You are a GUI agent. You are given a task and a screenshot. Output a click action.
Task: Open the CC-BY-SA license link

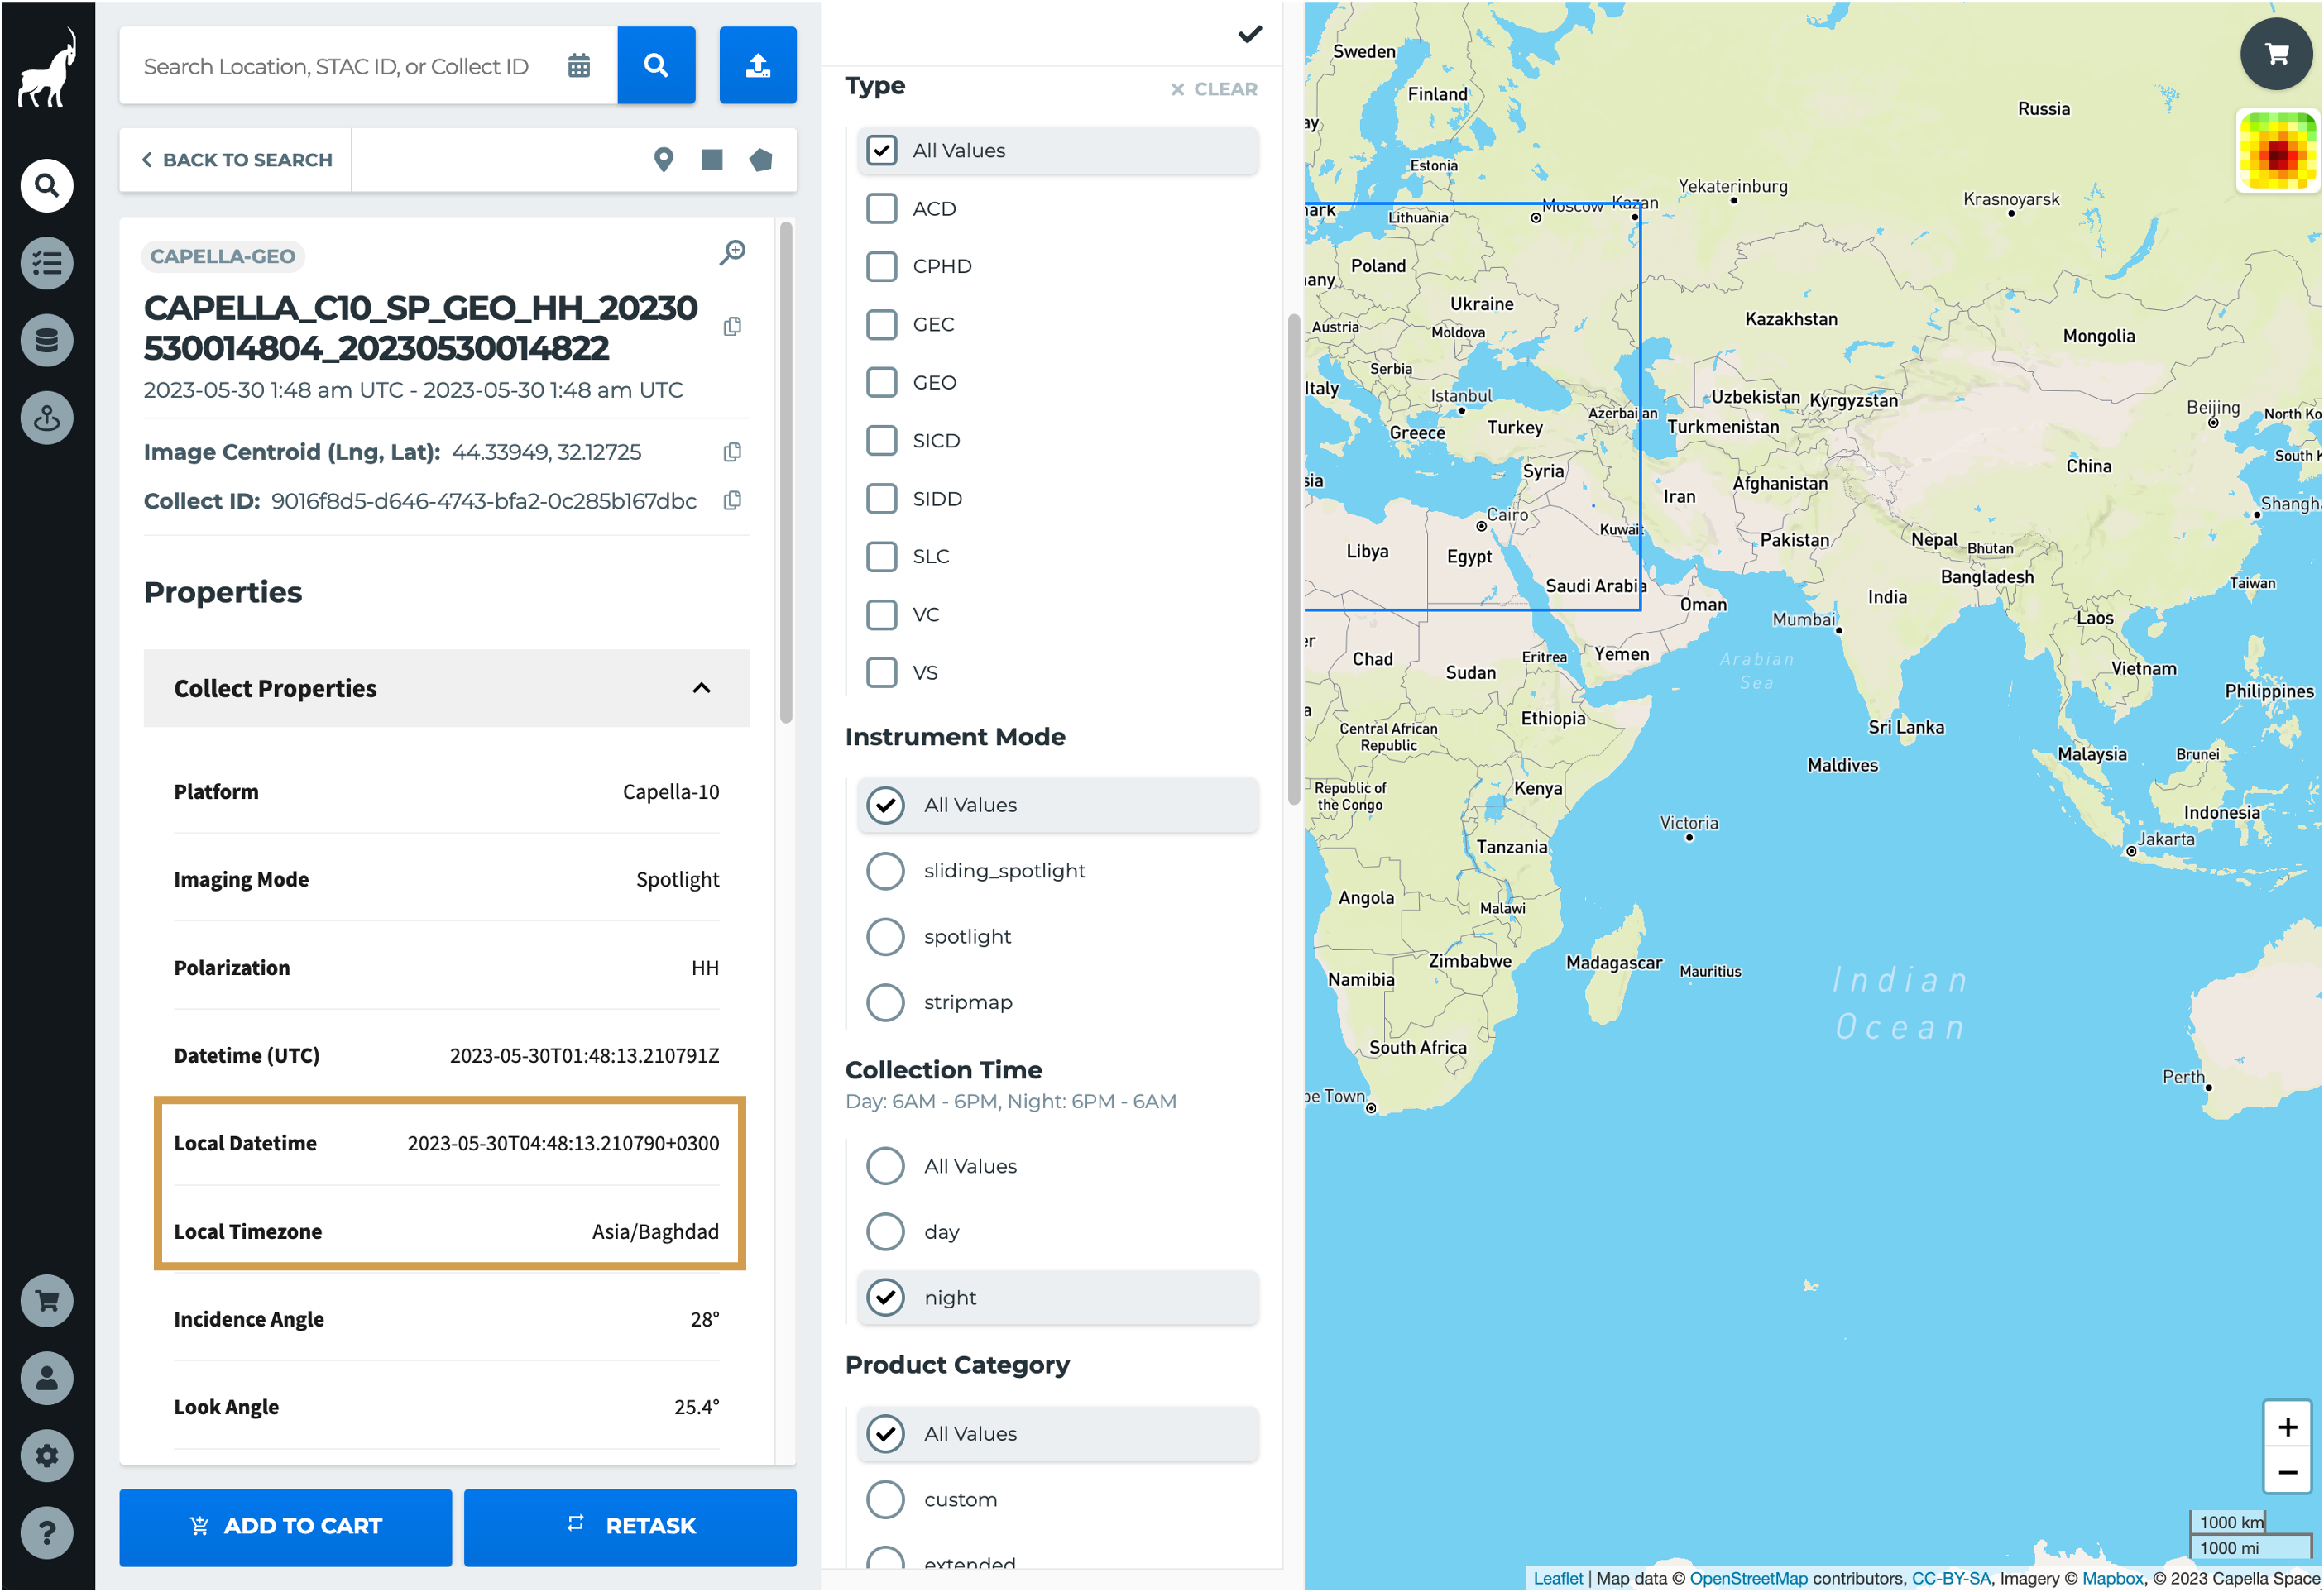click(x=1951, y=1579)
